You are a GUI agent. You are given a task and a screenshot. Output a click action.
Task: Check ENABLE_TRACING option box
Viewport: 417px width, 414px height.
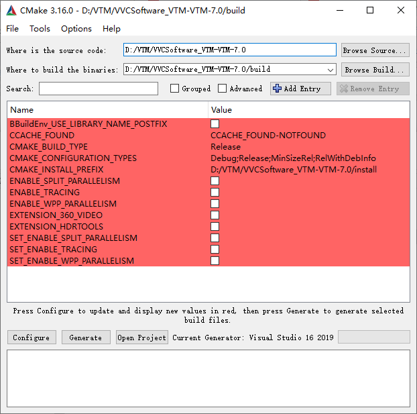[215, 192]
